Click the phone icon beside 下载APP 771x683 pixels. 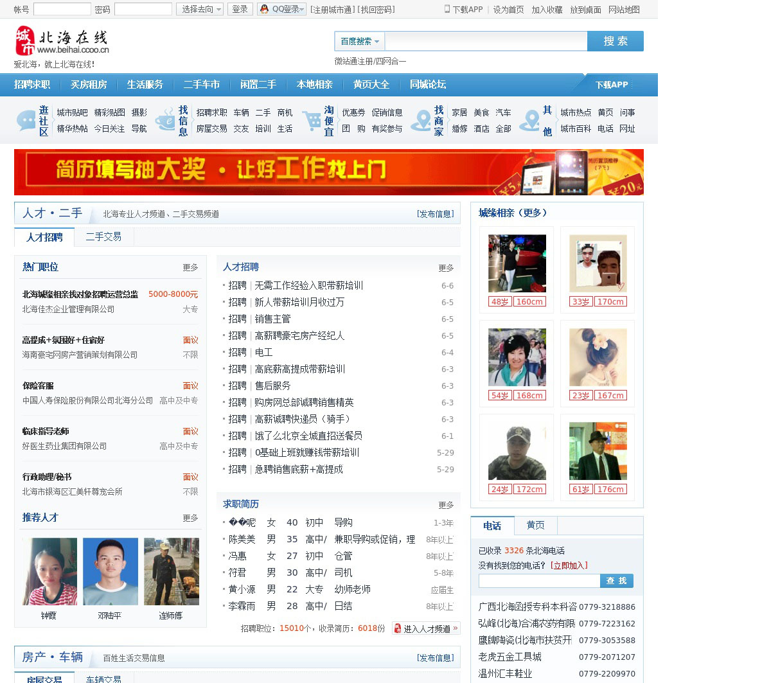tap(447, 9)
